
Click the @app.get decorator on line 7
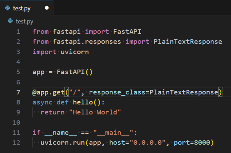click(x=48, y=92)
